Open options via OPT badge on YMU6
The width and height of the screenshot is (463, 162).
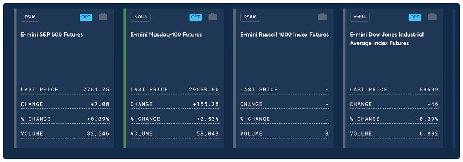click(x=415, y=17)
